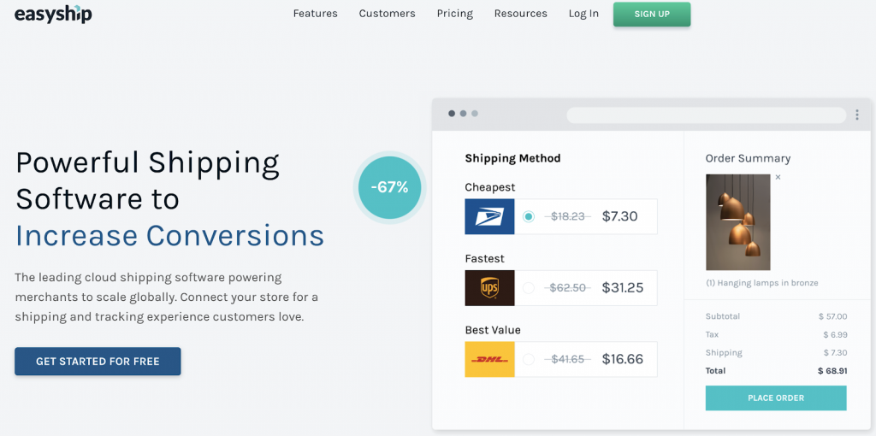Select the Best Value DHL radio button
This screenshot has width=876, height=436.
[529, 360]
